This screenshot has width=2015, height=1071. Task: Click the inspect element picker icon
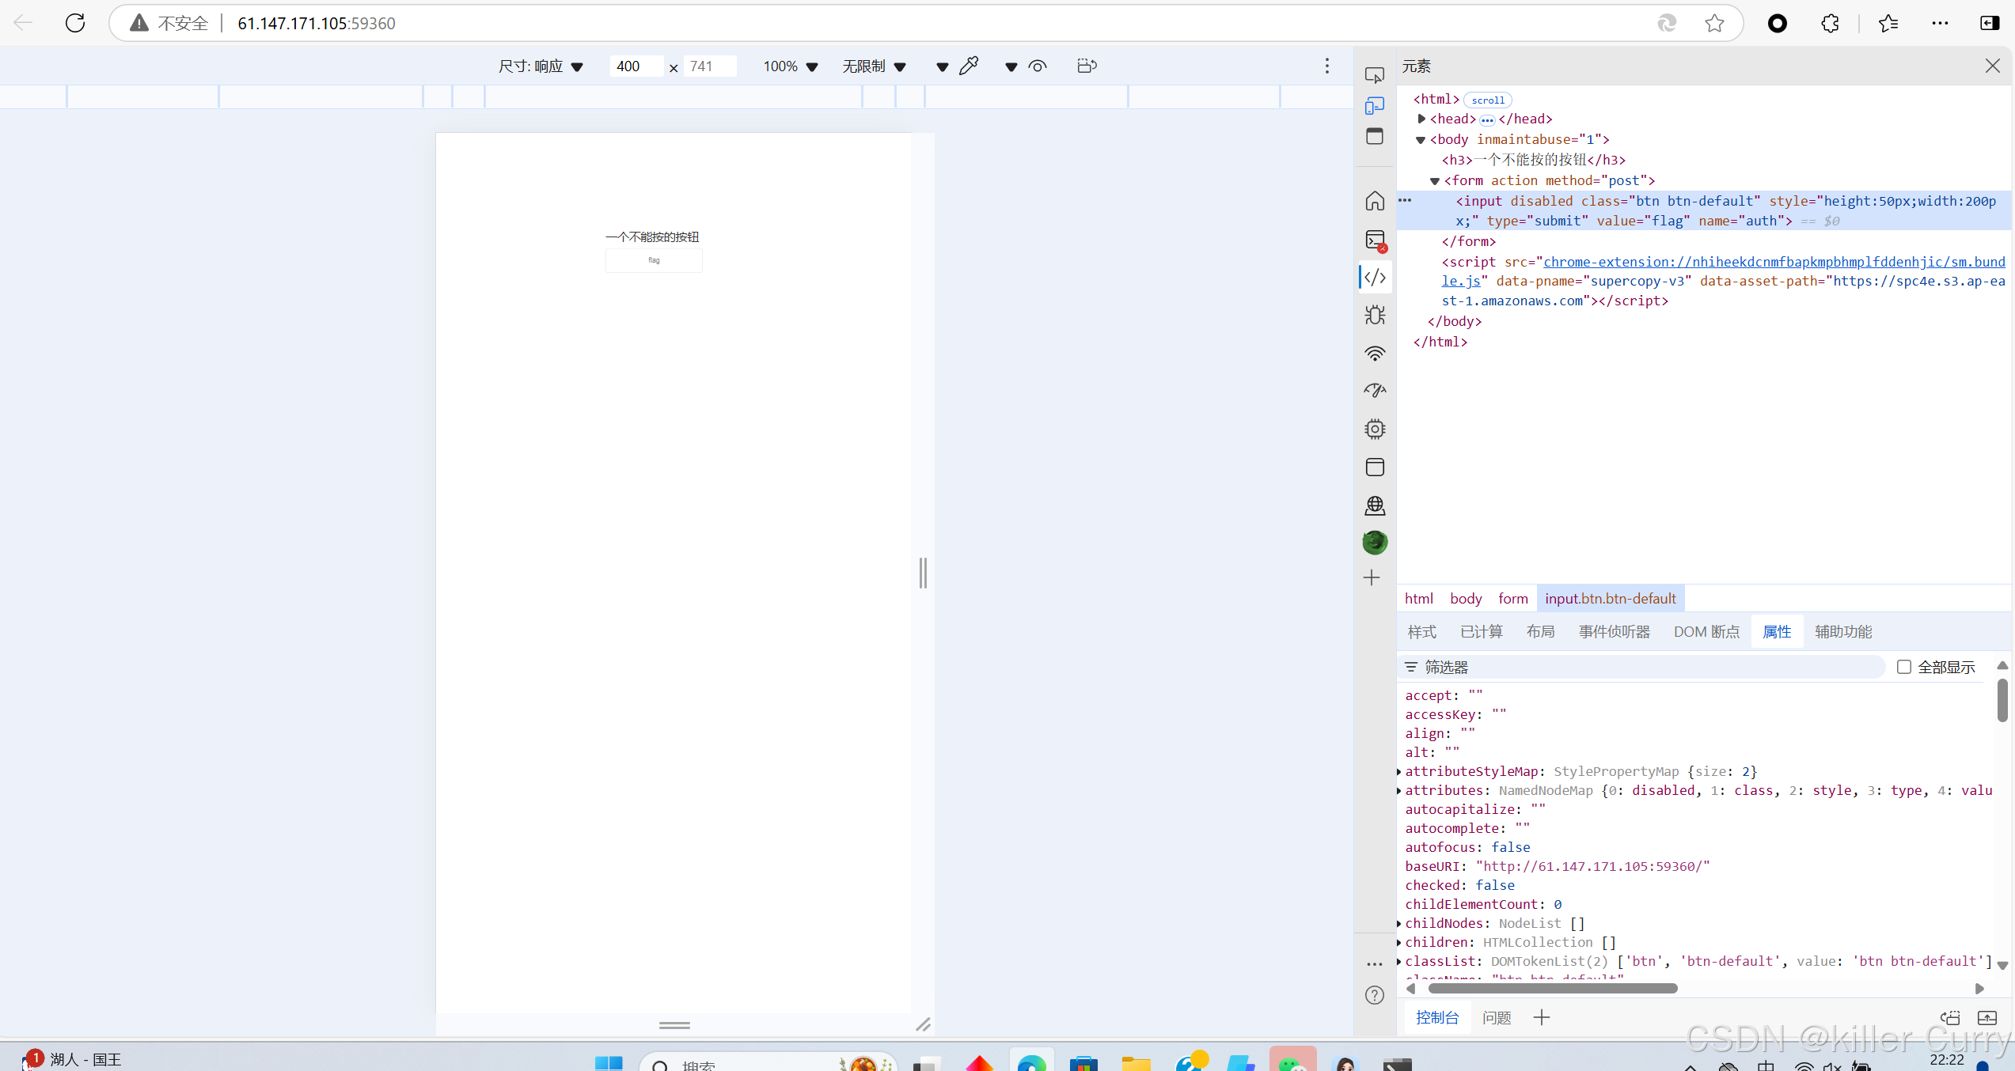click(x=1375, y=75)
